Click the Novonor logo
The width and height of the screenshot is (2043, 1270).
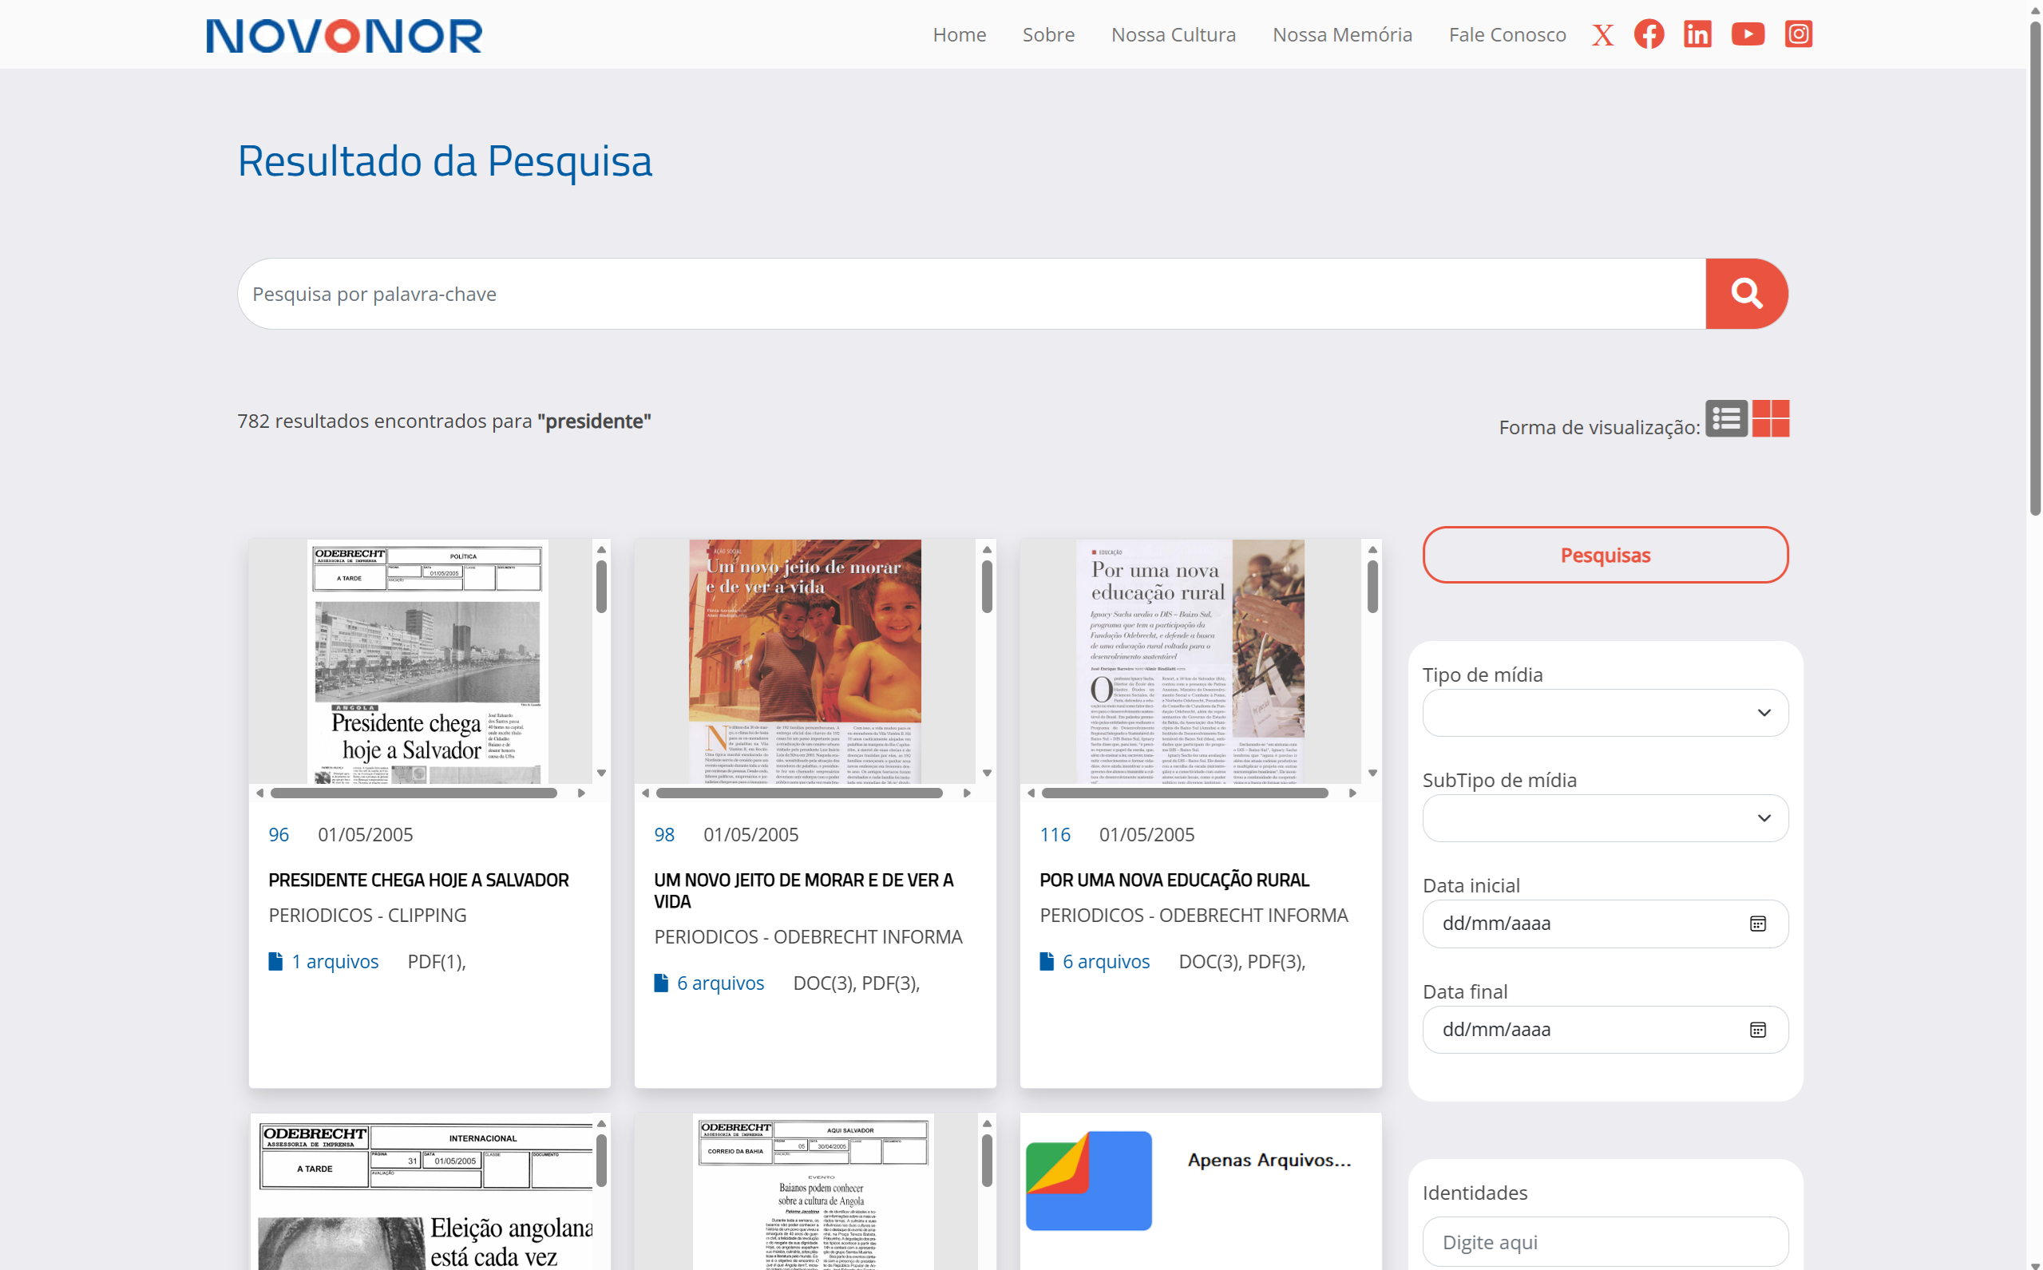[x=344, y=35]
